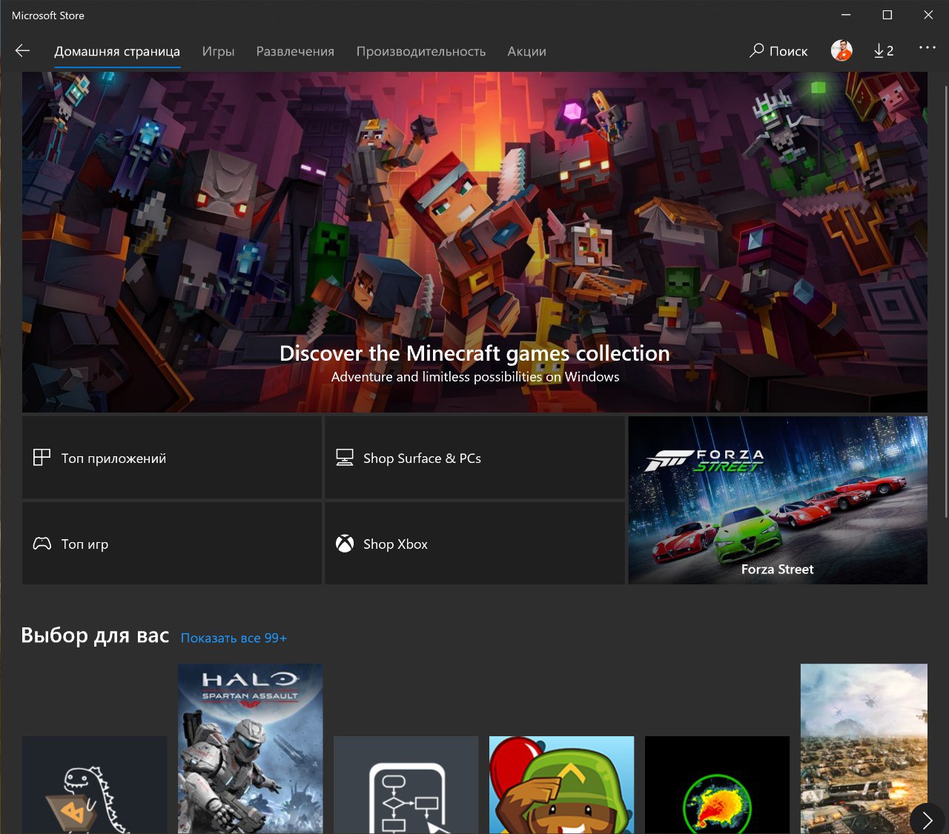Click the Топ приложений label
949x834 pixels.
point(113,458)
